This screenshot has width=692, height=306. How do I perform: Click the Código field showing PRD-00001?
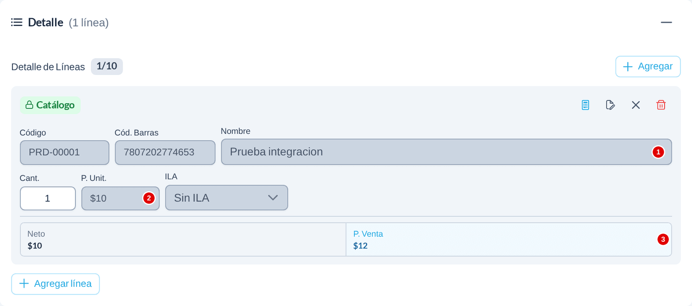pos(64,153)
